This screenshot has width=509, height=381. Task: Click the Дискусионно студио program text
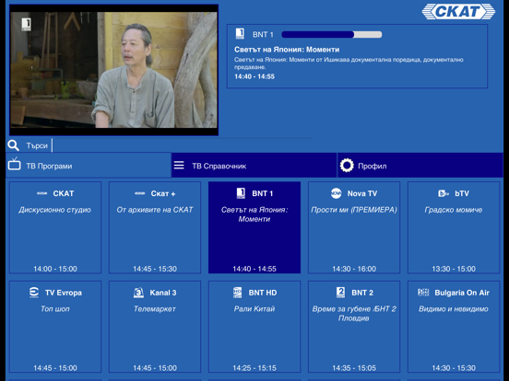(54, 210)
